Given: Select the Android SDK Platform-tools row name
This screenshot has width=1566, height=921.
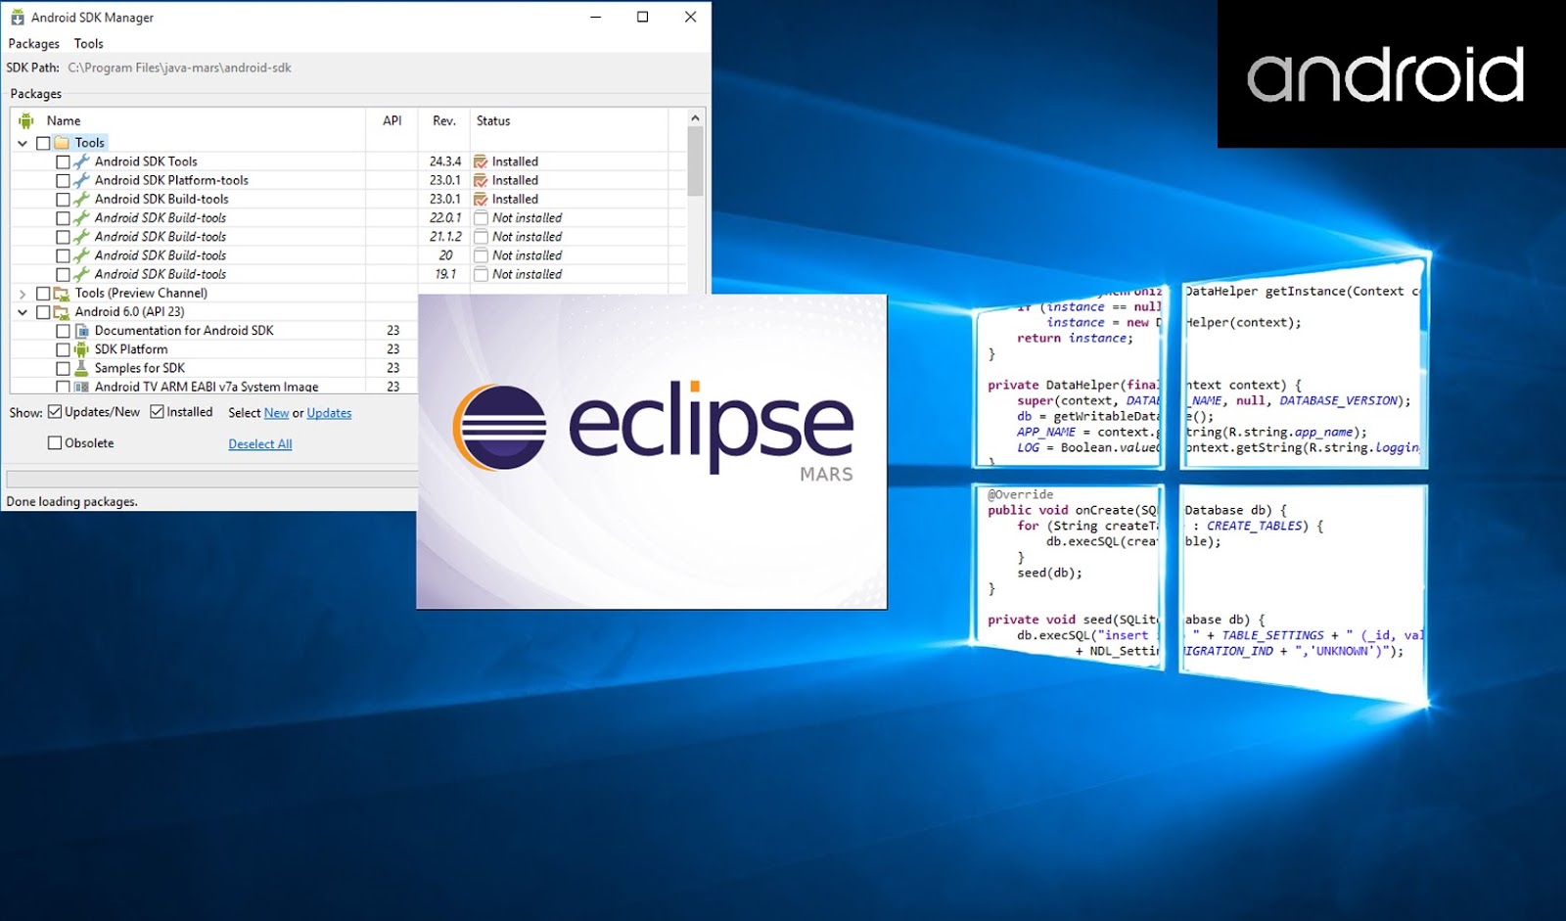Looking at the screenshot, I should [x=171, y=180].
